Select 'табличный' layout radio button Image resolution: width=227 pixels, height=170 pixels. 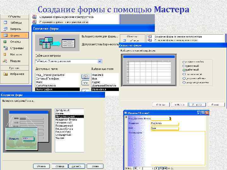click(x=184, y=70)
